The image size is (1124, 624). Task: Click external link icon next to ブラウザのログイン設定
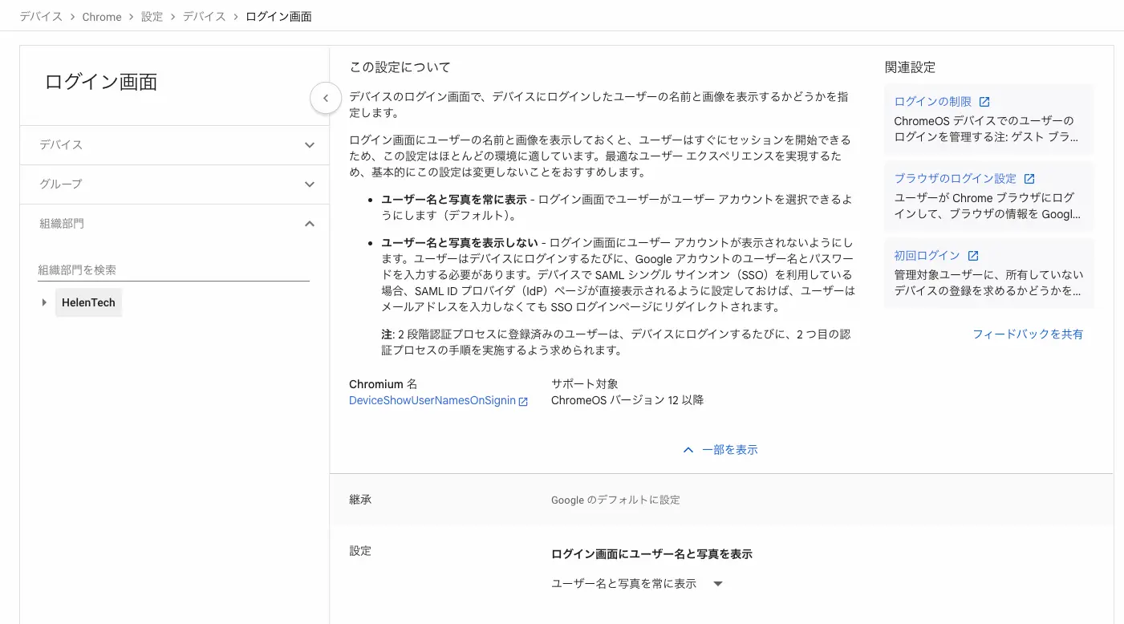click(1030, 178)
